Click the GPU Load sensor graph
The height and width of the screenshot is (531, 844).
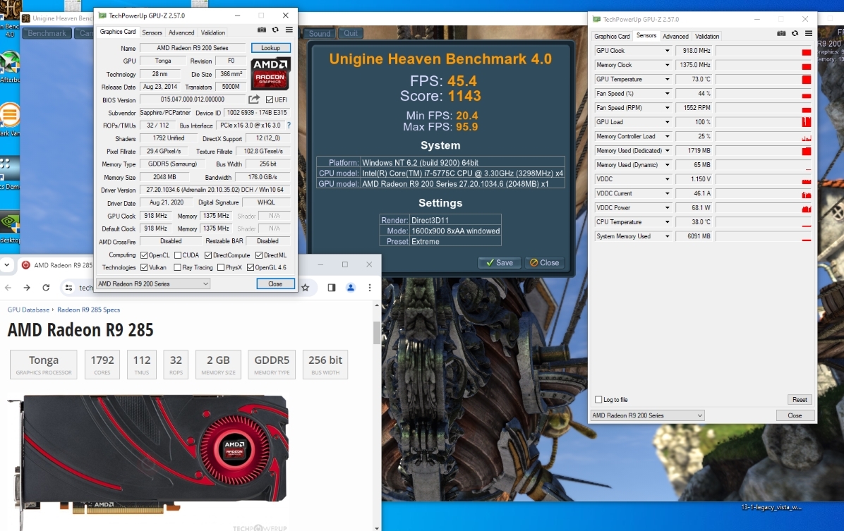[764, 122]
